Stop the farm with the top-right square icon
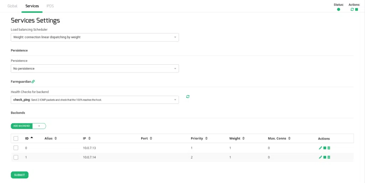Image resolution: width=365 pixels, height=183 pixels. 356,9
